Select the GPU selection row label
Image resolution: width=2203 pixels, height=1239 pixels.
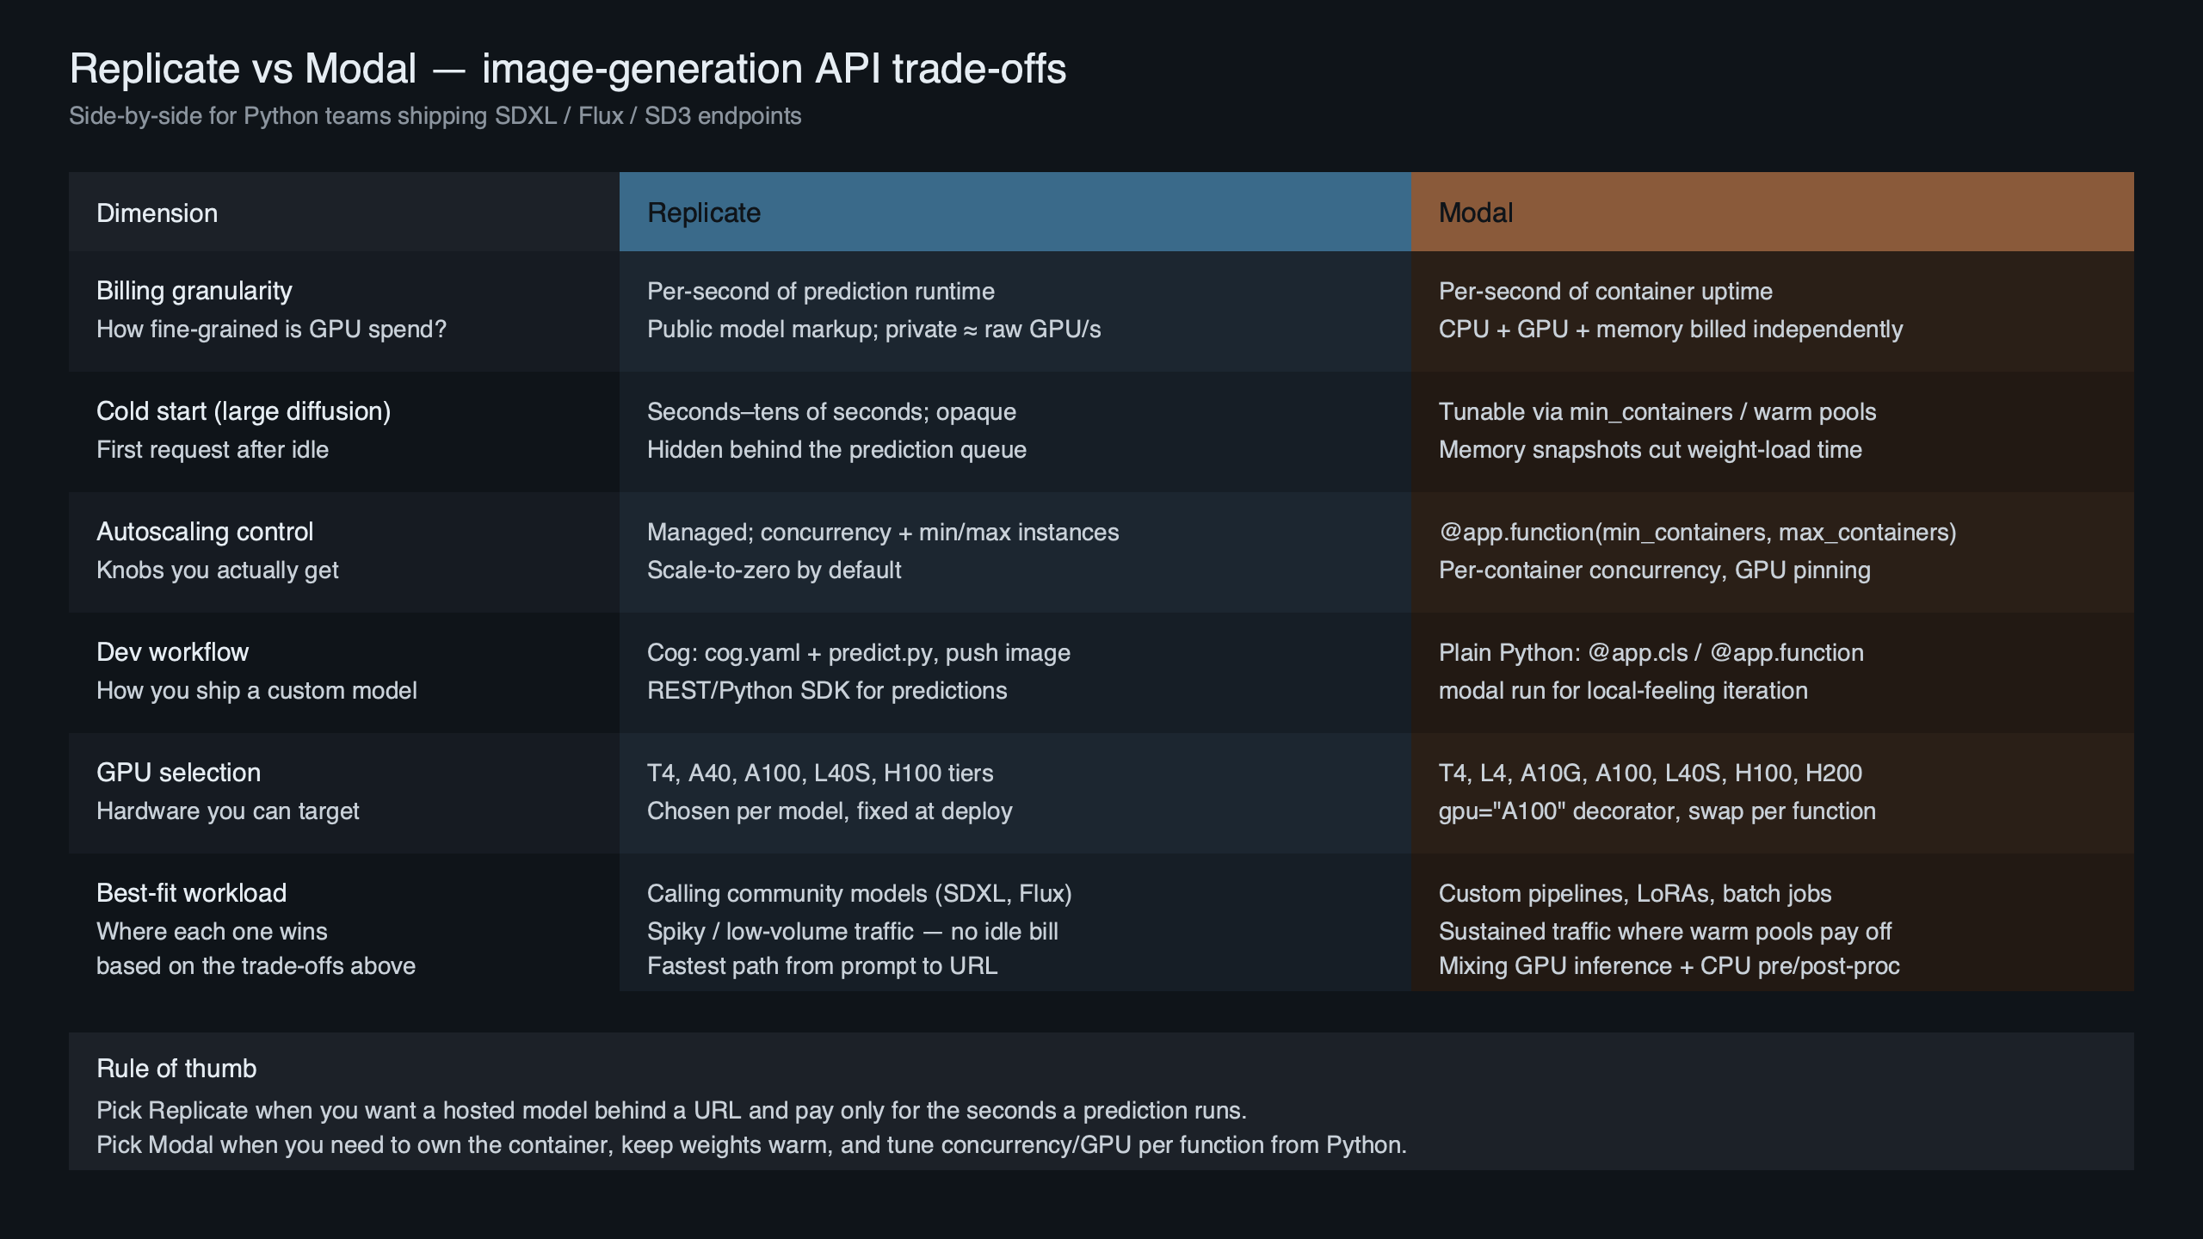click(179, 773)
